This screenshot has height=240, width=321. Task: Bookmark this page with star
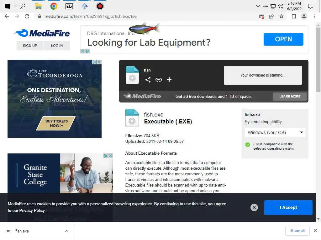(282, 16)
